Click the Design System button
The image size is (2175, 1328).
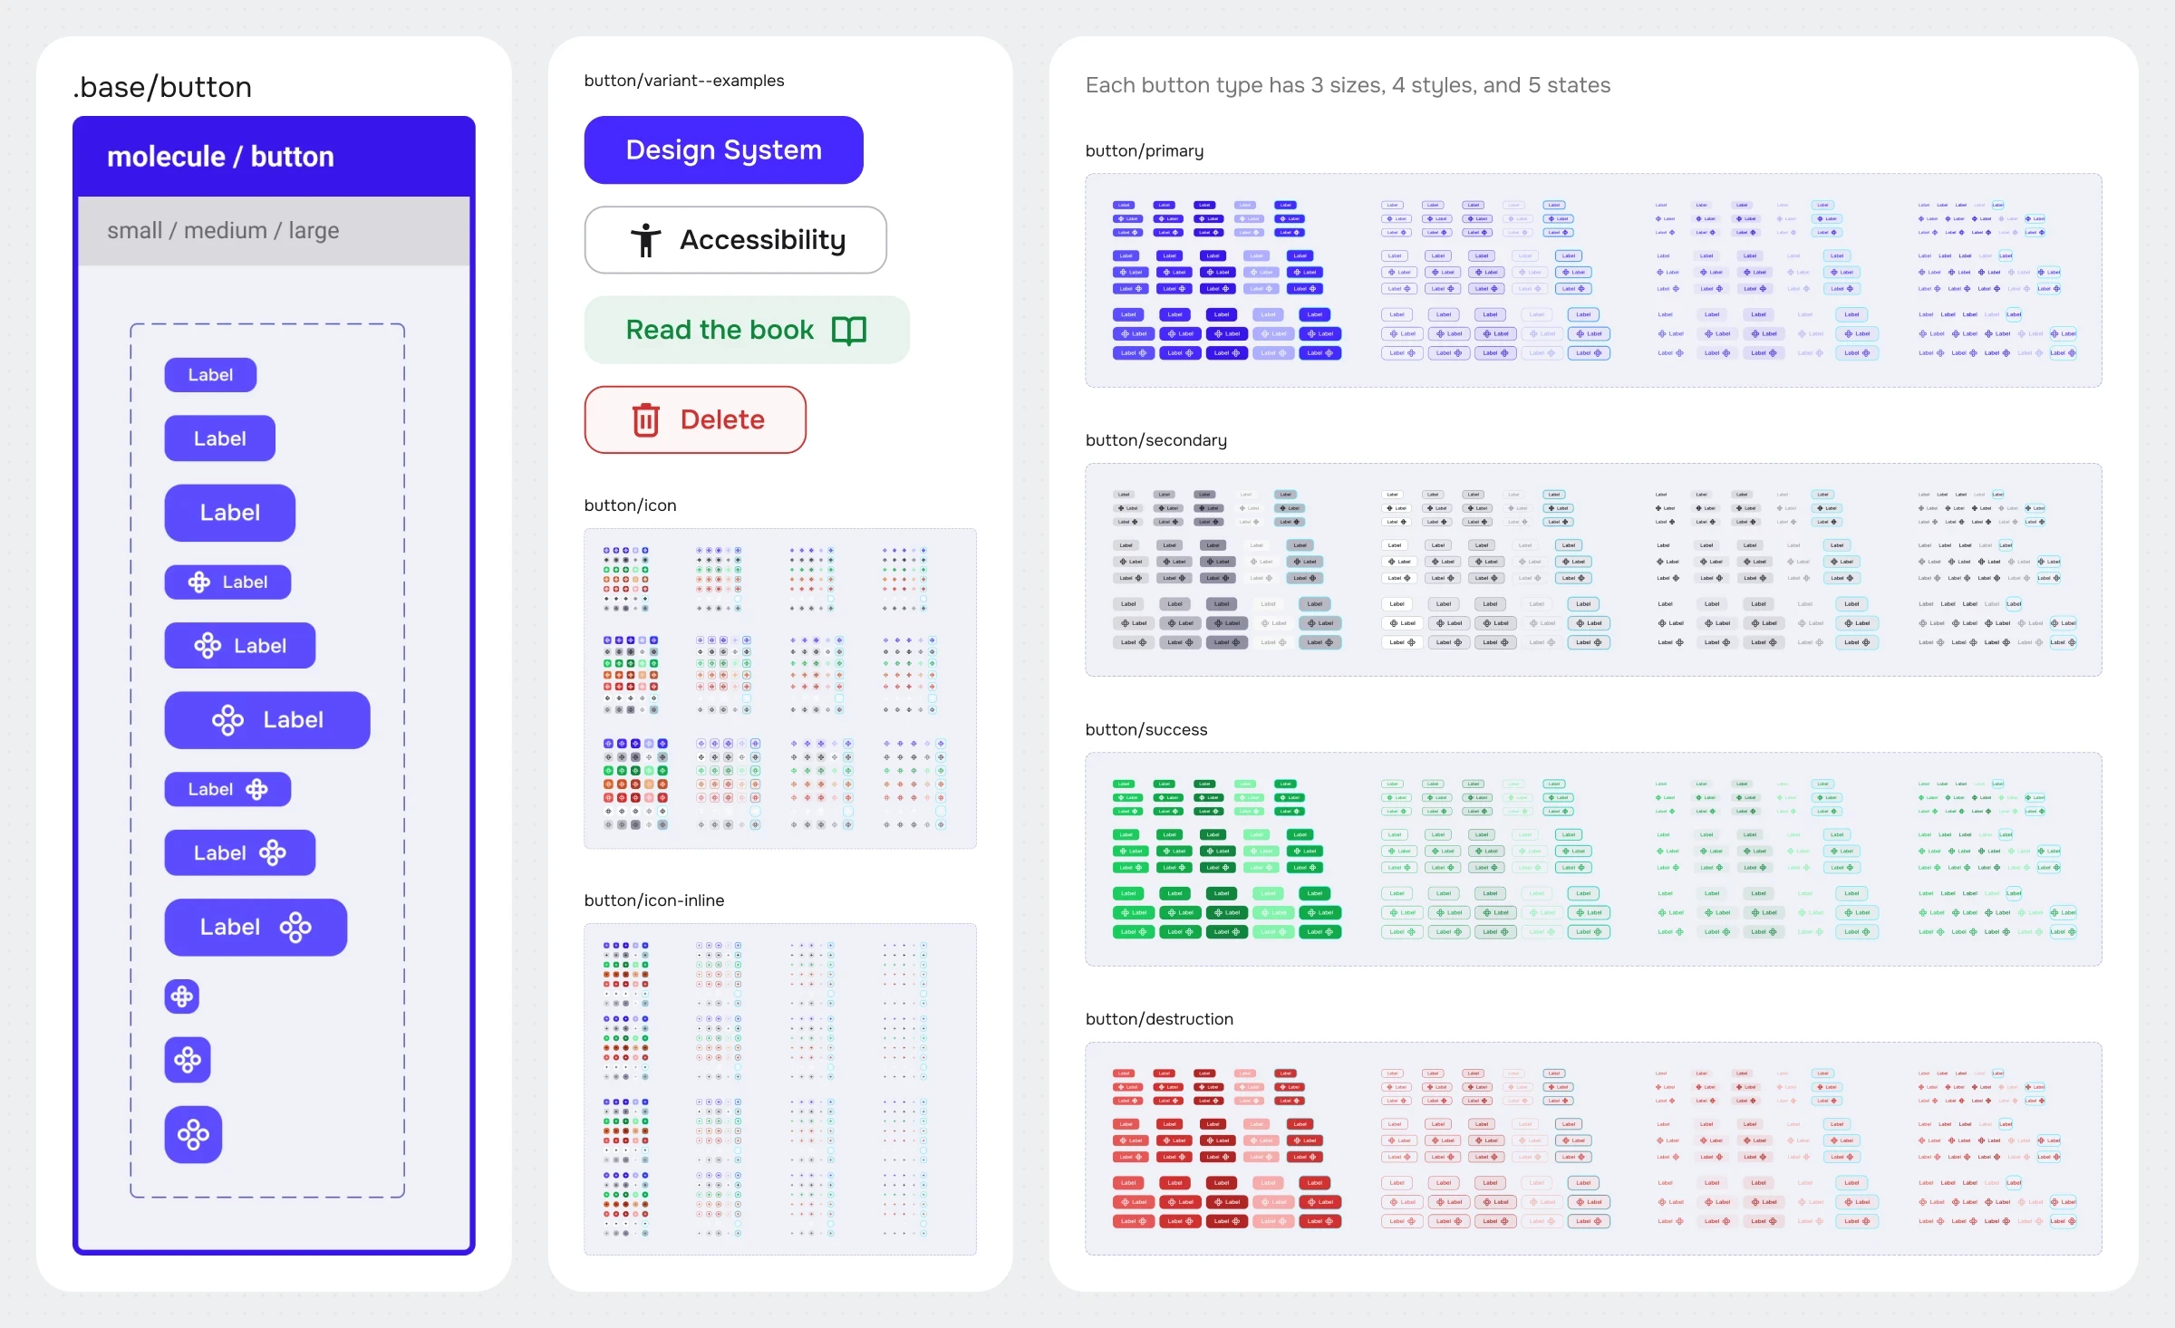pyautogui.click(x=724, y=150)
